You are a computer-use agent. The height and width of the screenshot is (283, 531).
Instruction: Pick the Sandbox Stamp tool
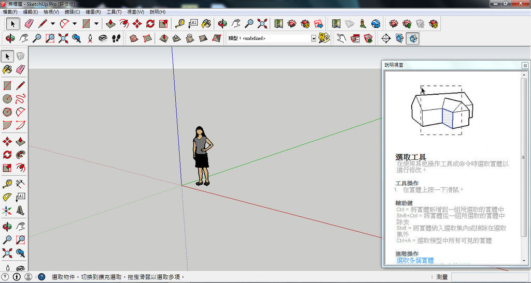[x=177, y=38]
